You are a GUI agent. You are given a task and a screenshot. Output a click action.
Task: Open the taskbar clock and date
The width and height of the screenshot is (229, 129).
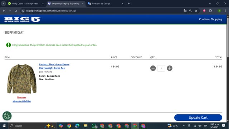(214, 126)
